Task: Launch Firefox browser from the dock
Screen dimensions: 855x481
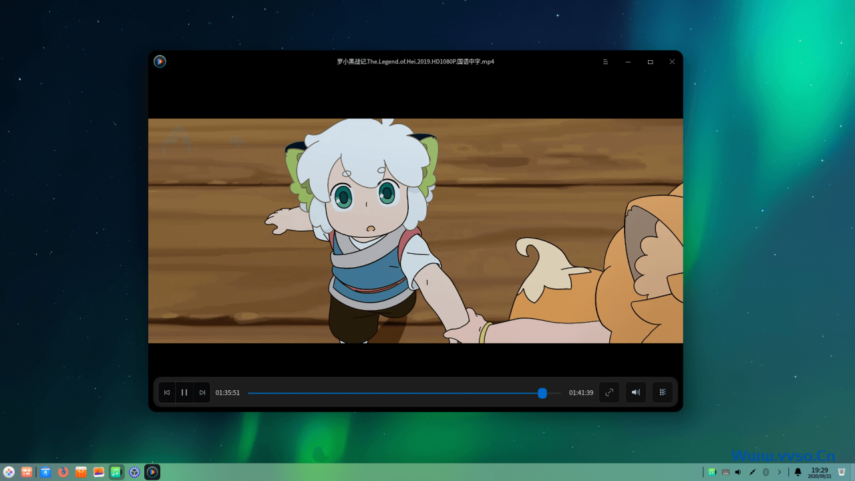Action: tap(63, 472)
